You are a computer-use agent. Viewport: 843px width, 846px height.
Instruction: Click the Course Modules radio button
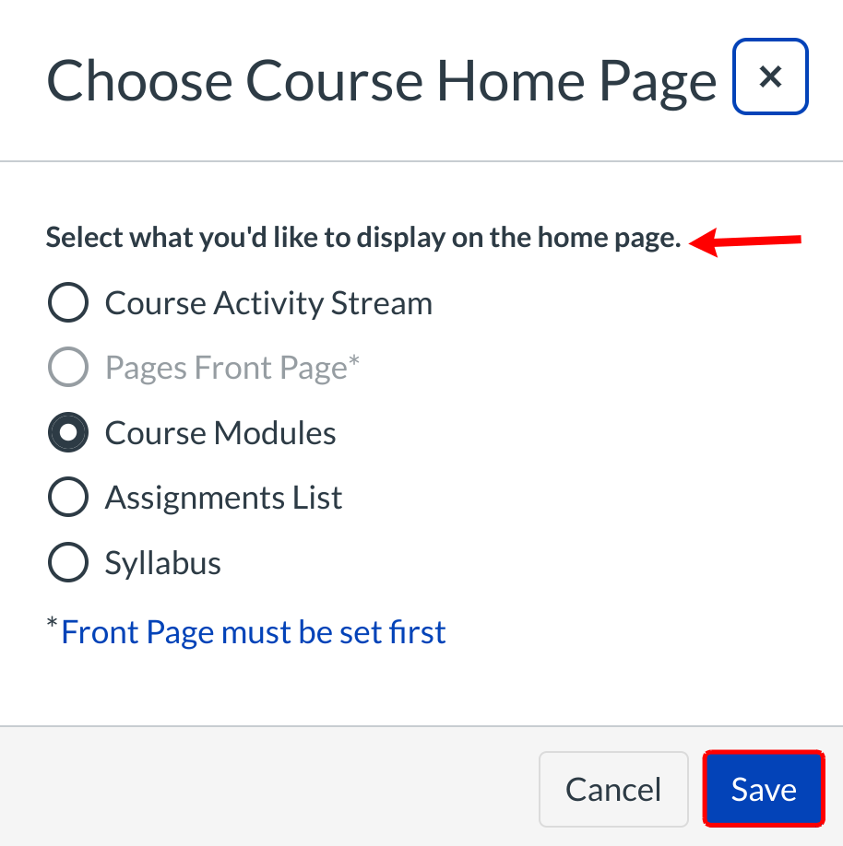pos(67,432)
